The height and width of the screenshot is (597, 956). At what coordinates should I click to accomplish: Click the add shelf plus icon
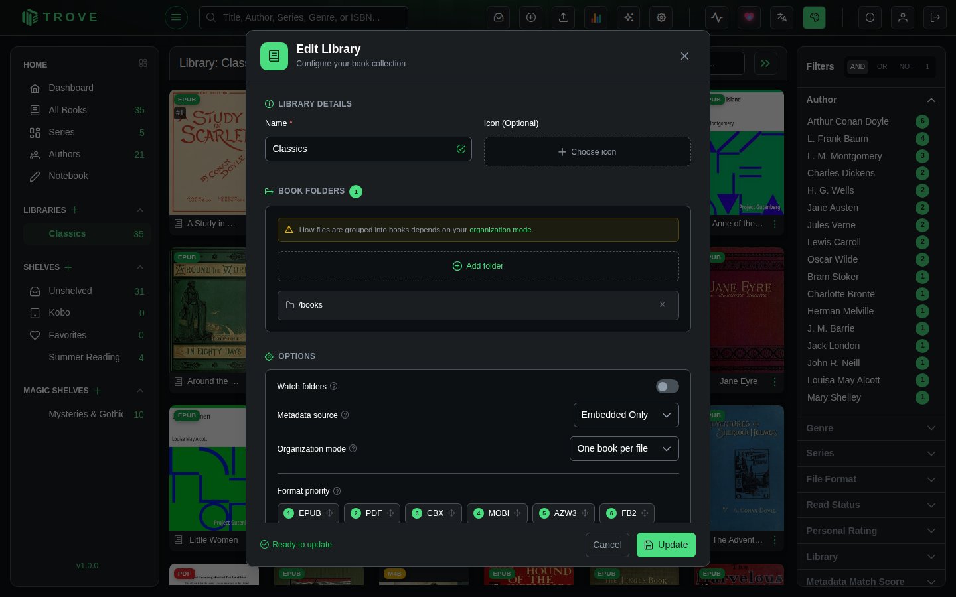[68, 267]
